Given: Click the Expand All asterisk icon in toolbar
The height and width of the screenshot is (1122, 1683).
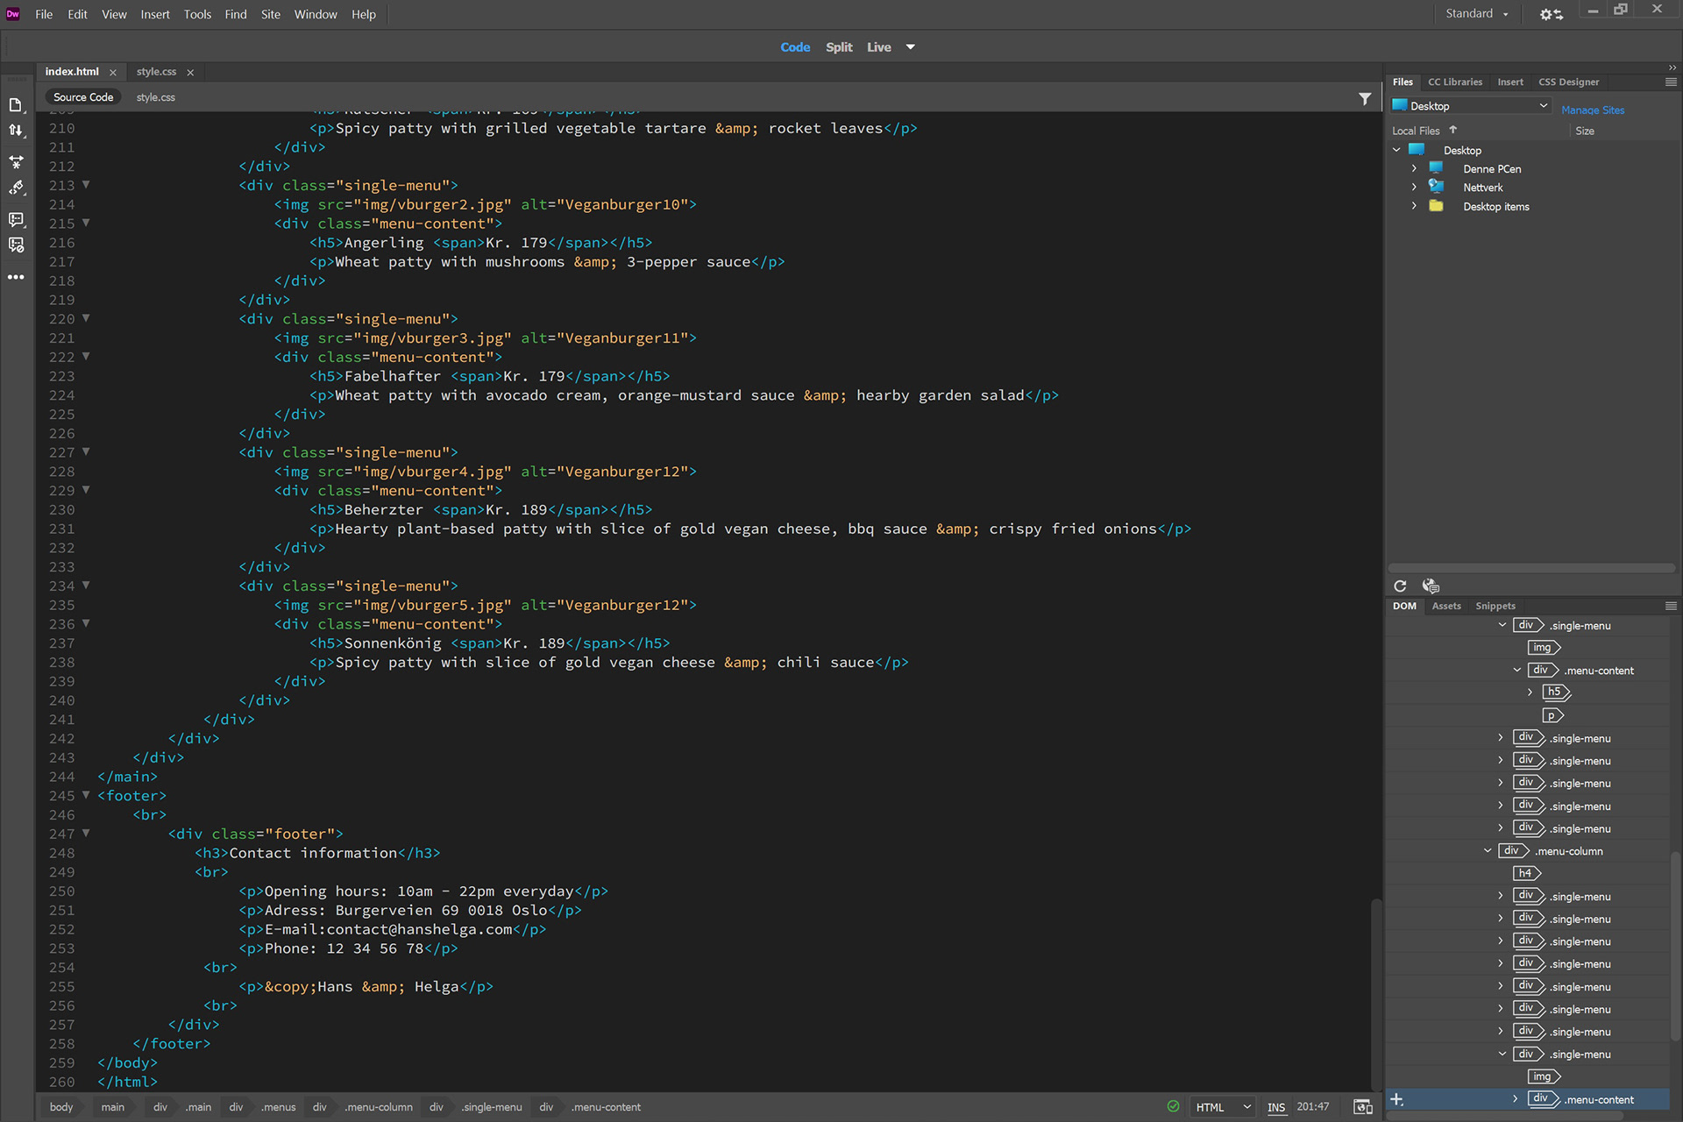Looking at the screenshot, I should [16, 161].
